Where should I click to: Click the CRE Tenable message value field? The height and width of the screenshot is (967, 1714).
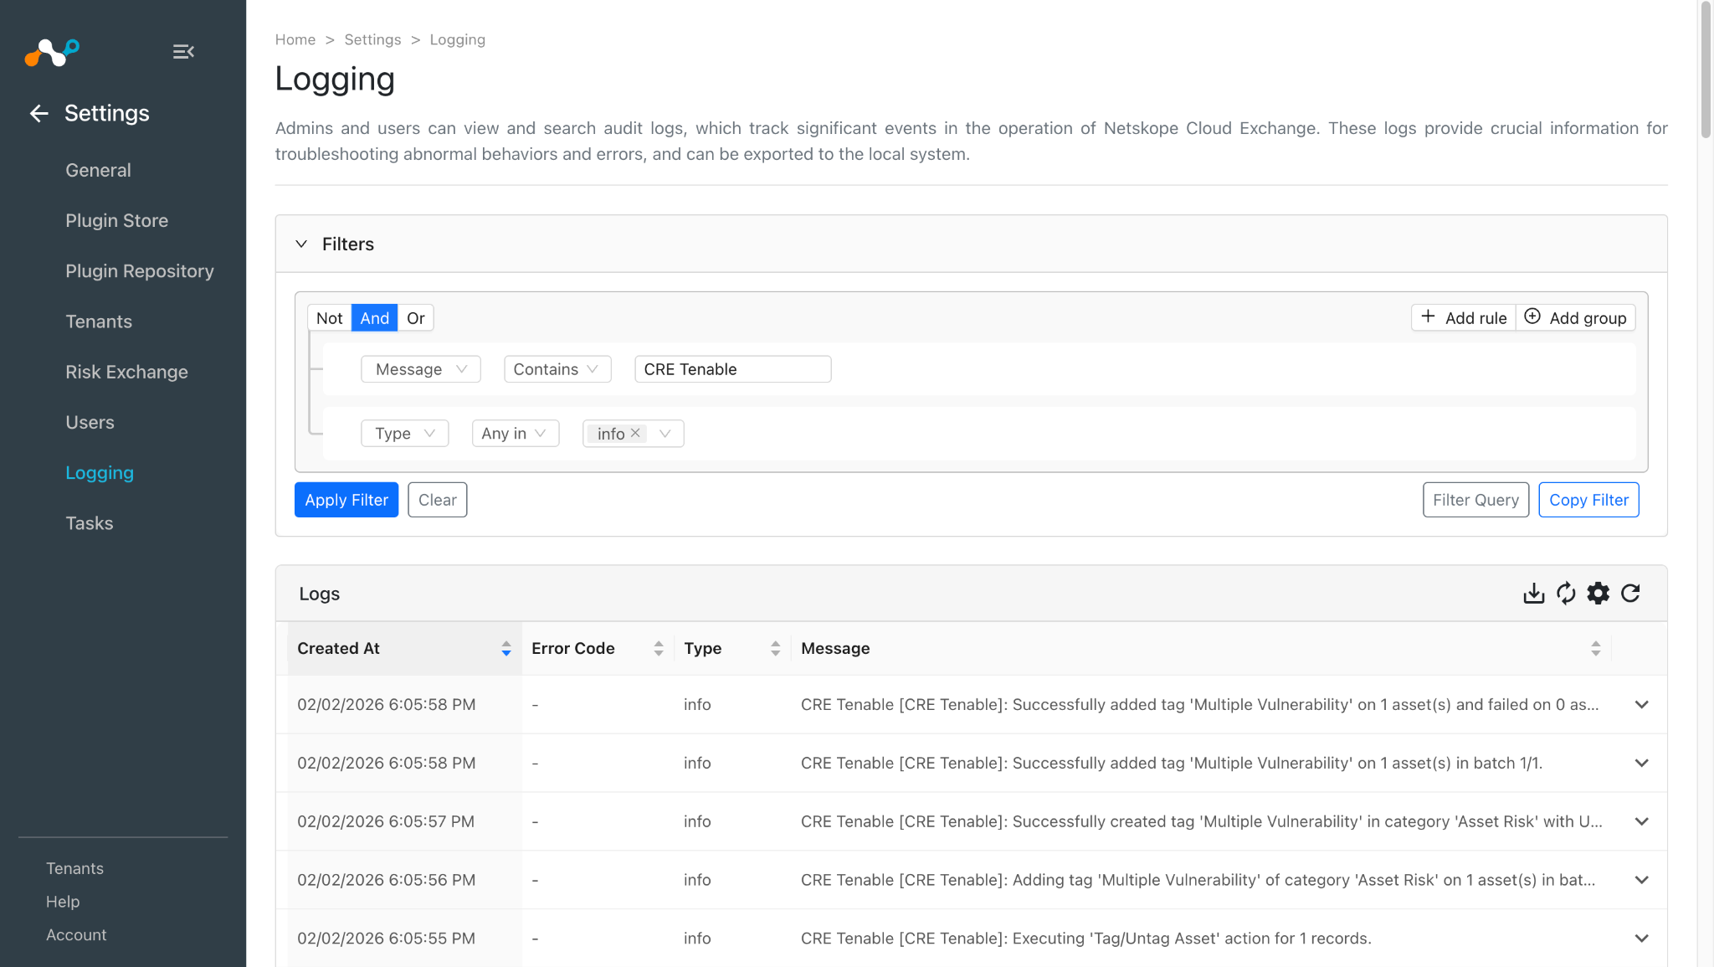733,369
